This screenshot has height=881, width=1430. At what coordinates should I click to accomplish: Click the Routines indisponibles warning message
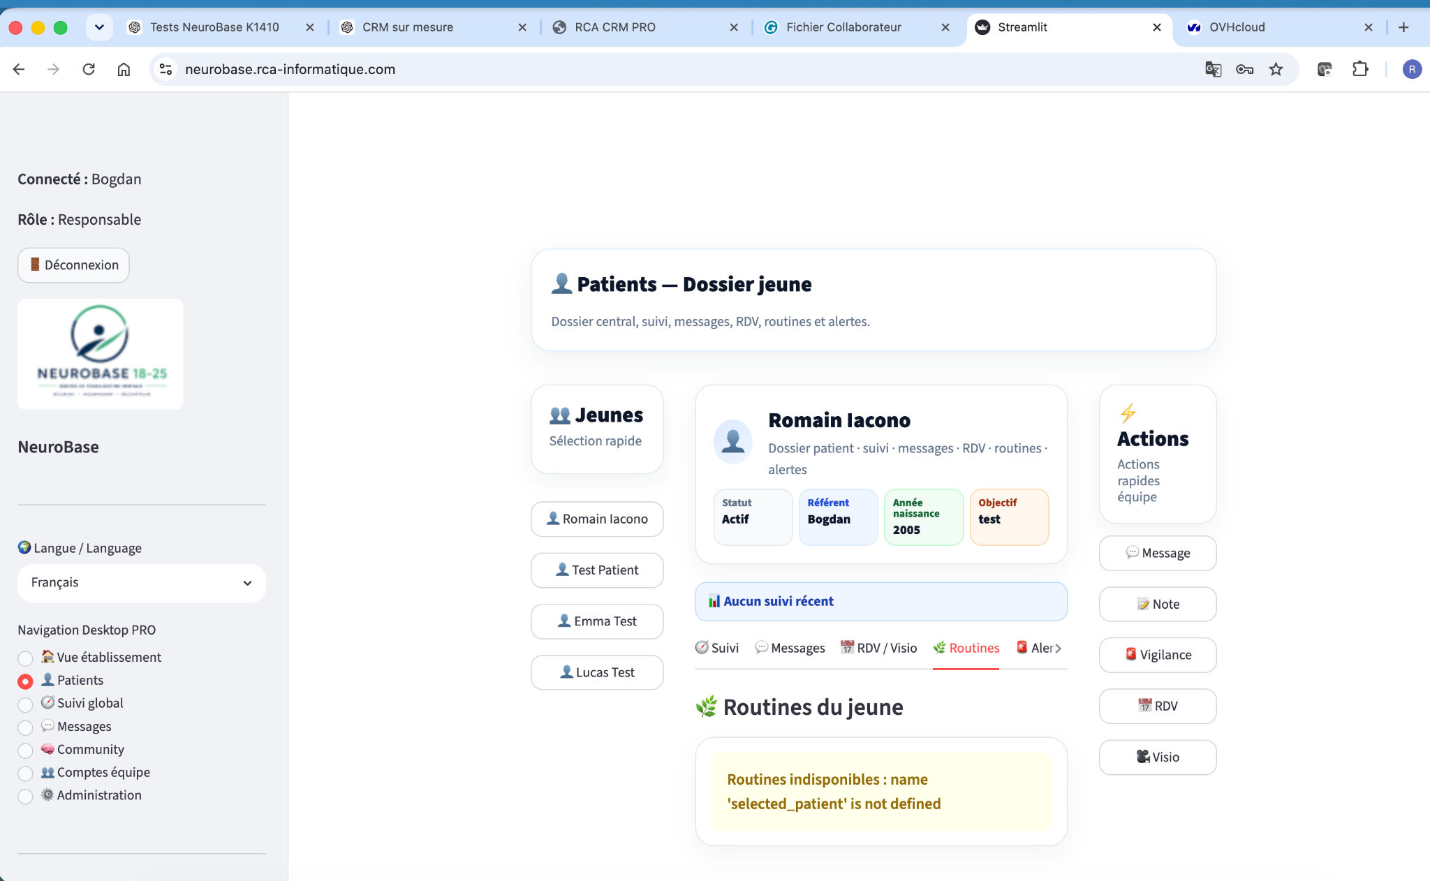click(881, 792)
